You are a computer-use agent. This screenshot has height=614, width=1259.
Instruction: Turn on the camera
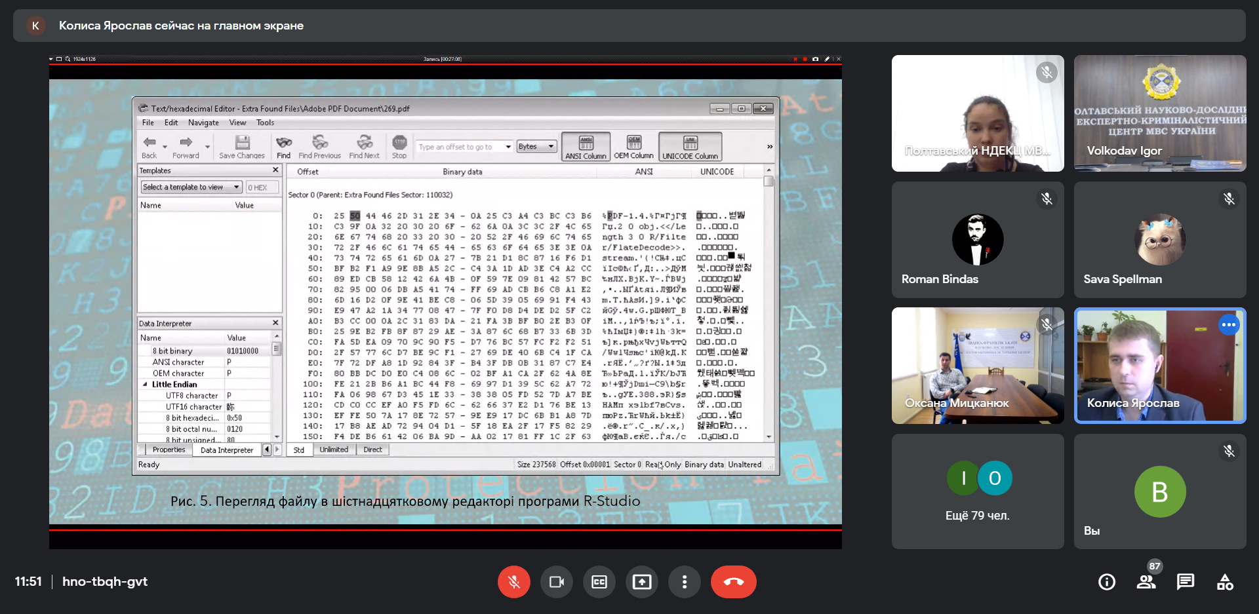[557, 582]
